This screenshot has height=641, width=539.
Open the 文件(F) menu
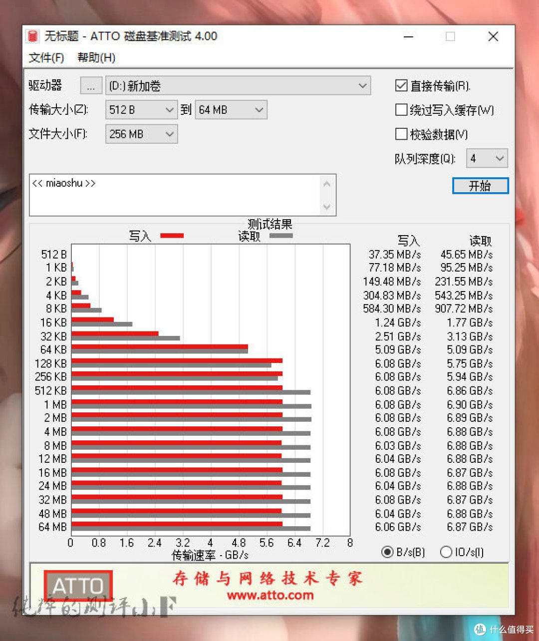(45, 58)
